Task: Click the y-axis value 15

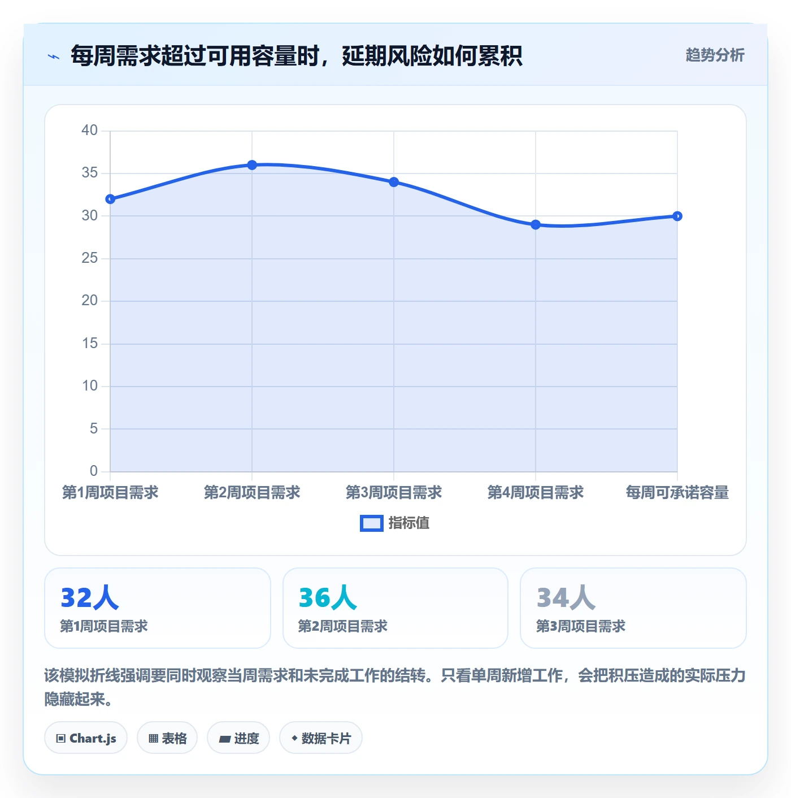Action: click(90, 344)
